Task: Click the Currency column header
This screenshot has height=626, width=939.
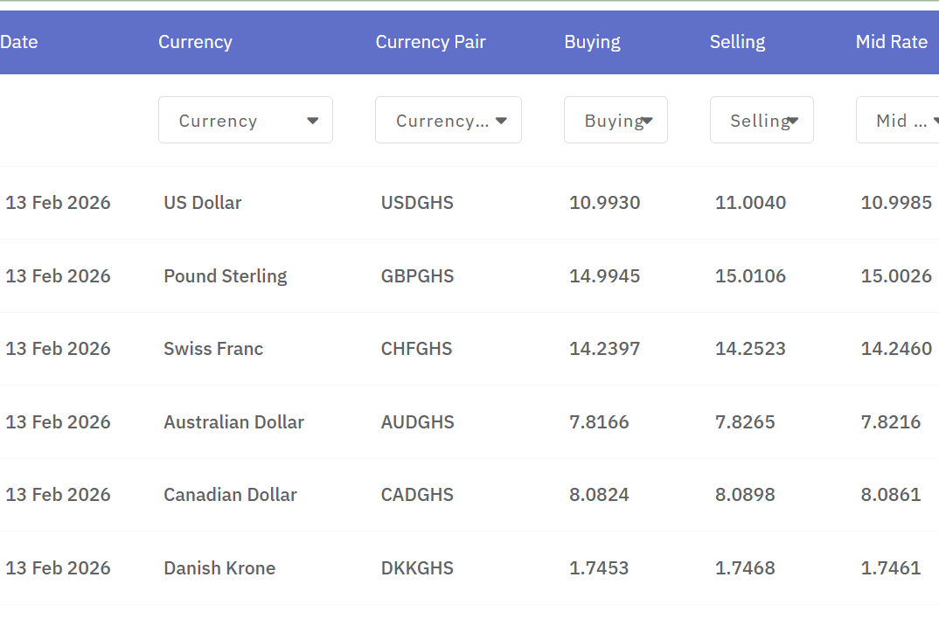Action: (195, 42)
